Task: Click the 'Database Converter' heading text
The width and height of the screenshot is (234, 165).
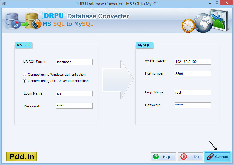Action: (98, 16)
